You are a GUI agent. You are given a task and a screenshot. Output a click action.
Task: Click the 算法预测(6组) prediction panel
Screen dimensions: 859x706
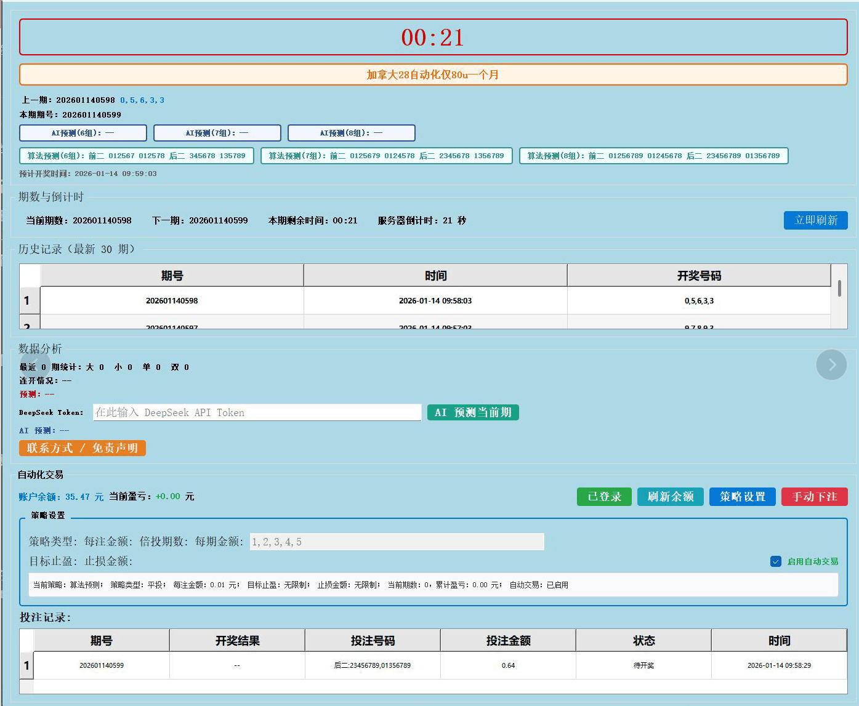click(x=135, y=156)
